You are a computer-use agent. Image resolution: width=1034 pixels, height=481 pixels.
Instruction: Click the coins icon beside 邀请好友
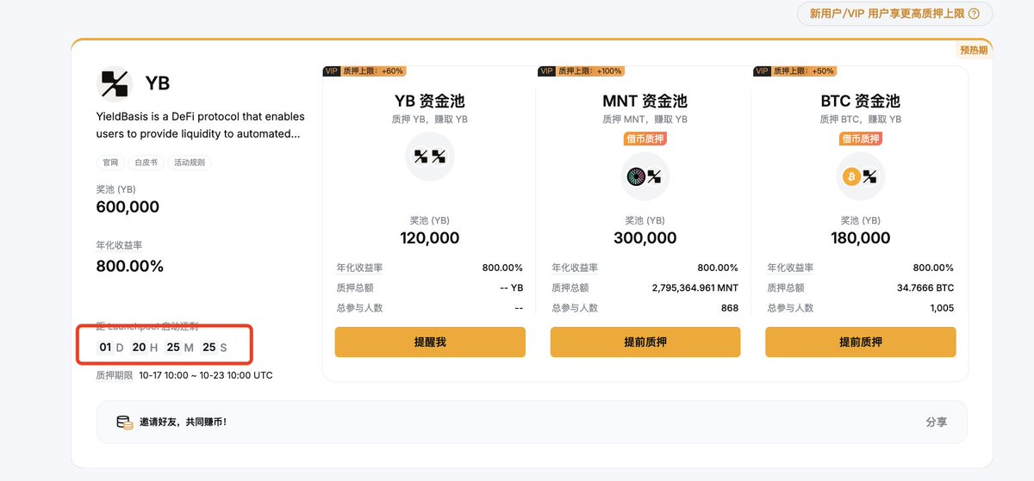[x=125, y=422]
